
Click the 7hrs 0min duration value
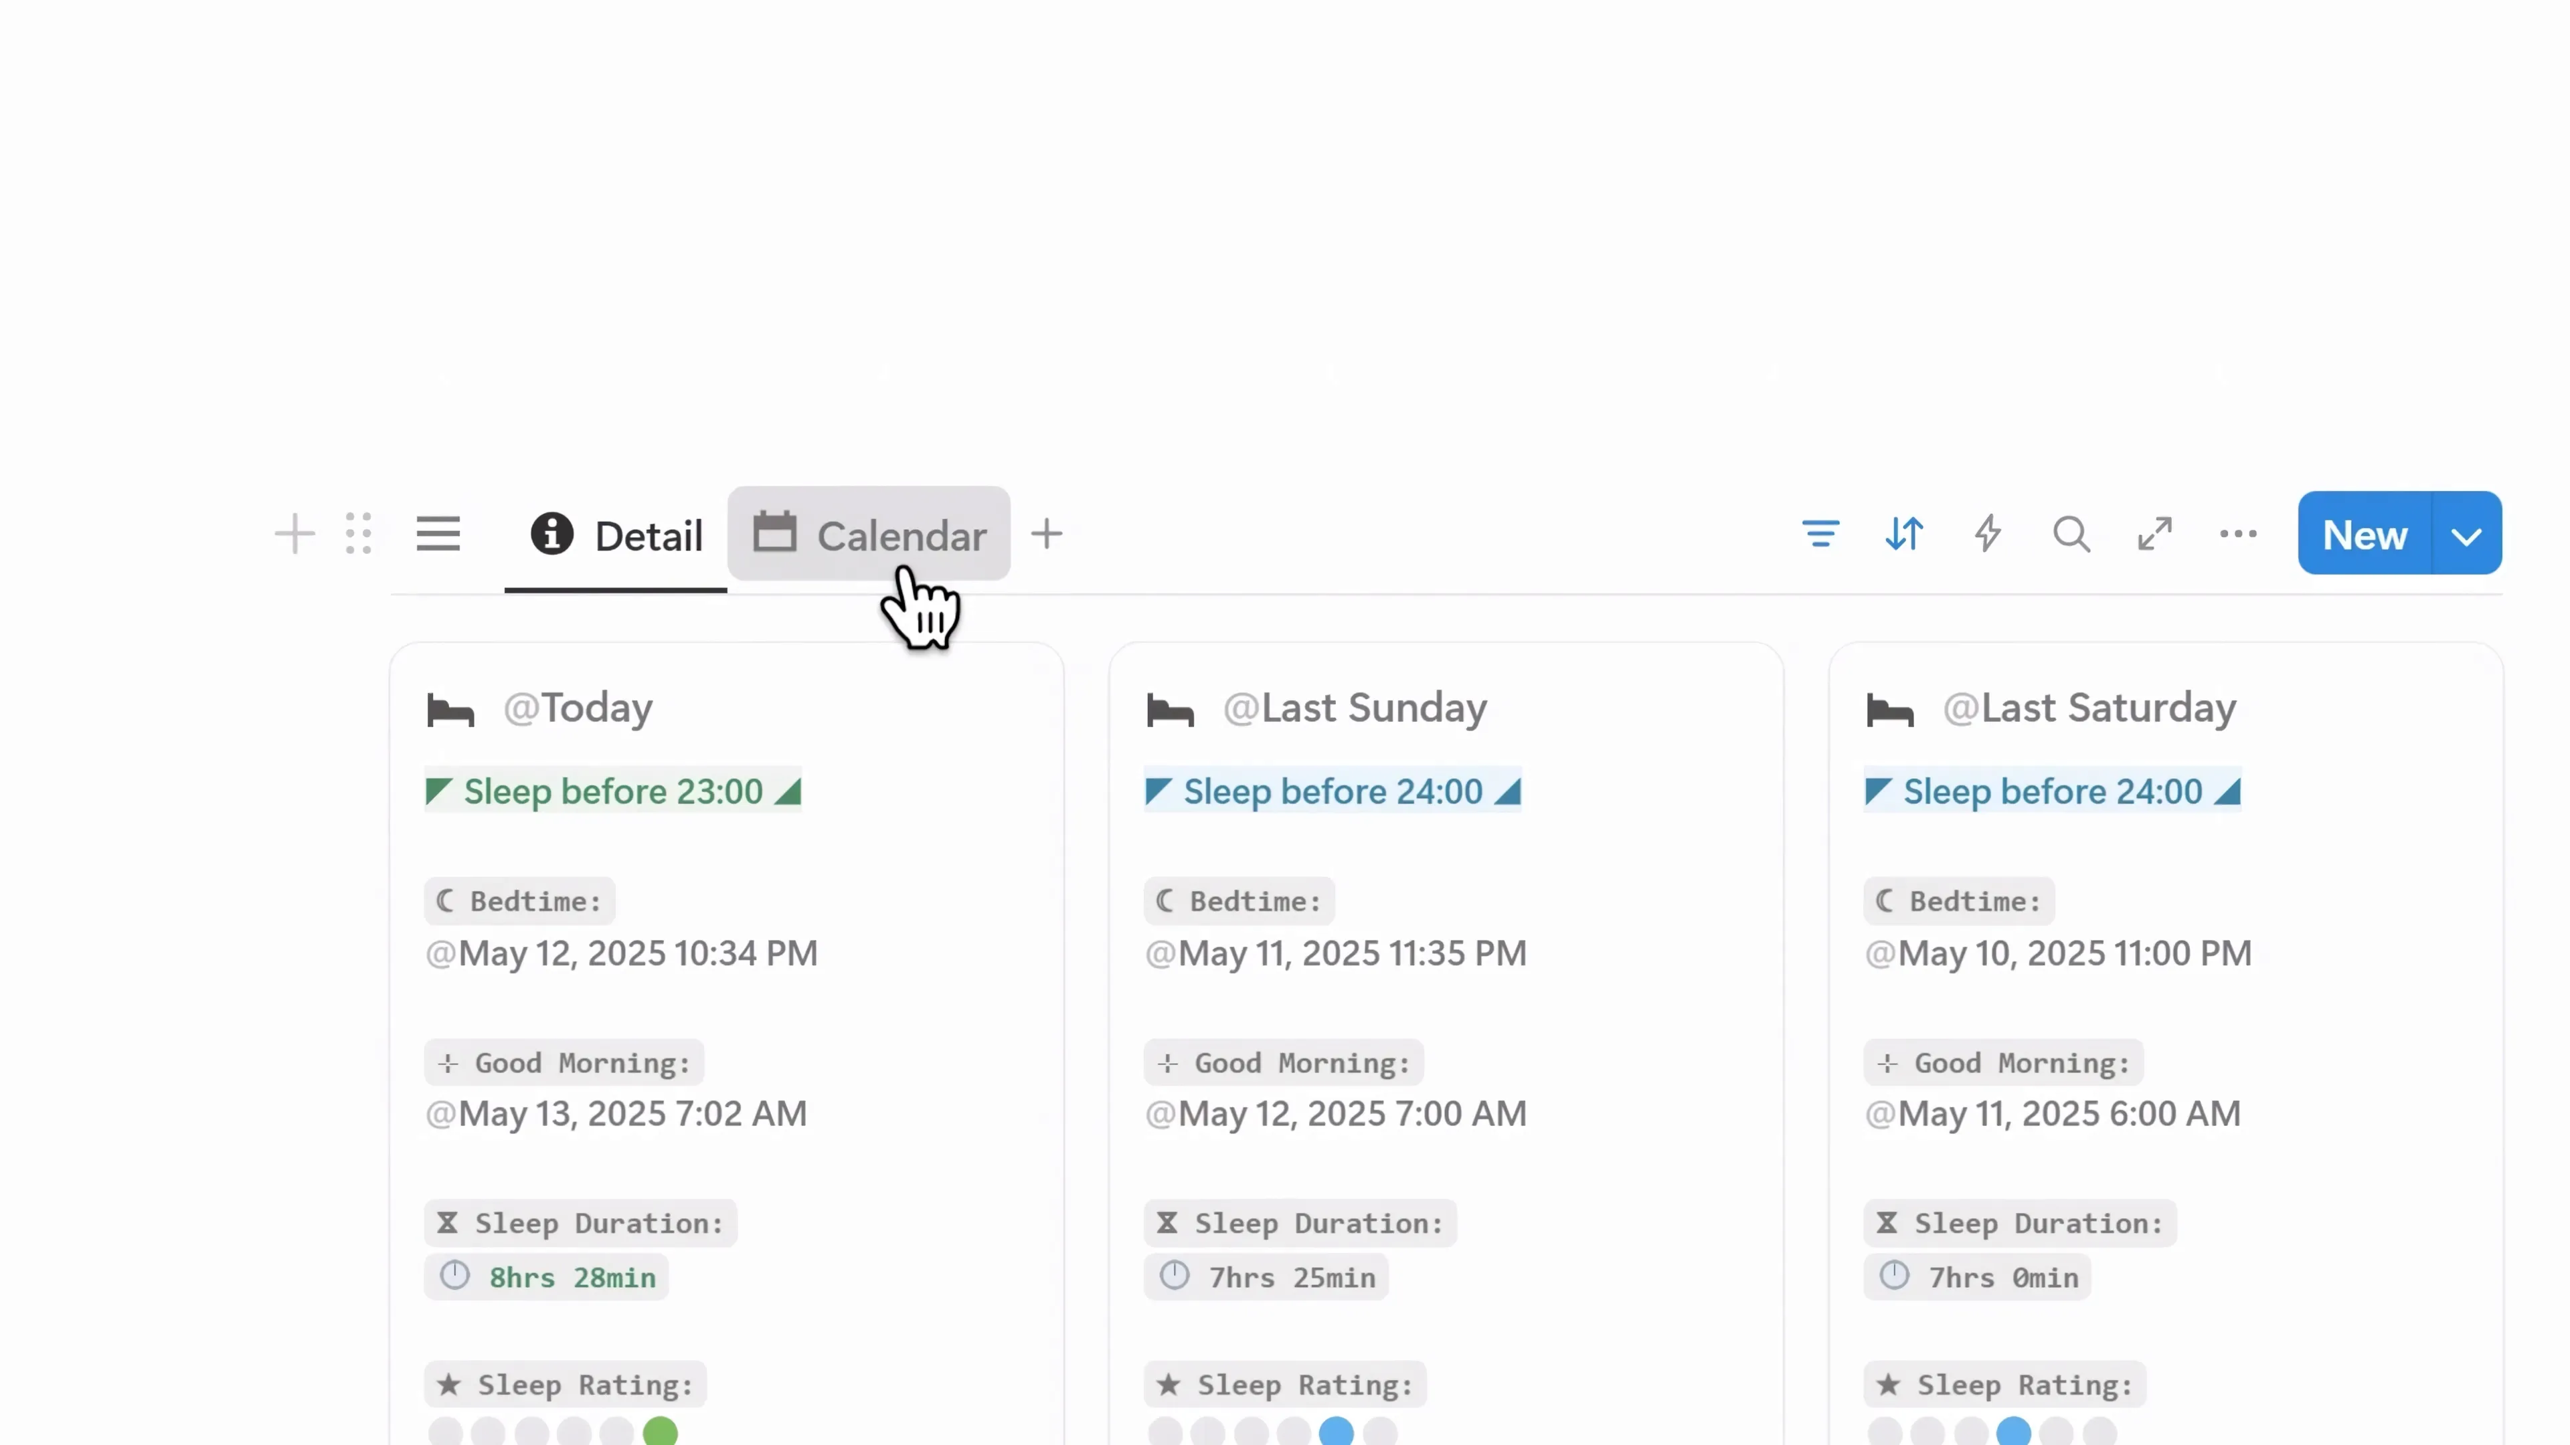[1978, 1278]
